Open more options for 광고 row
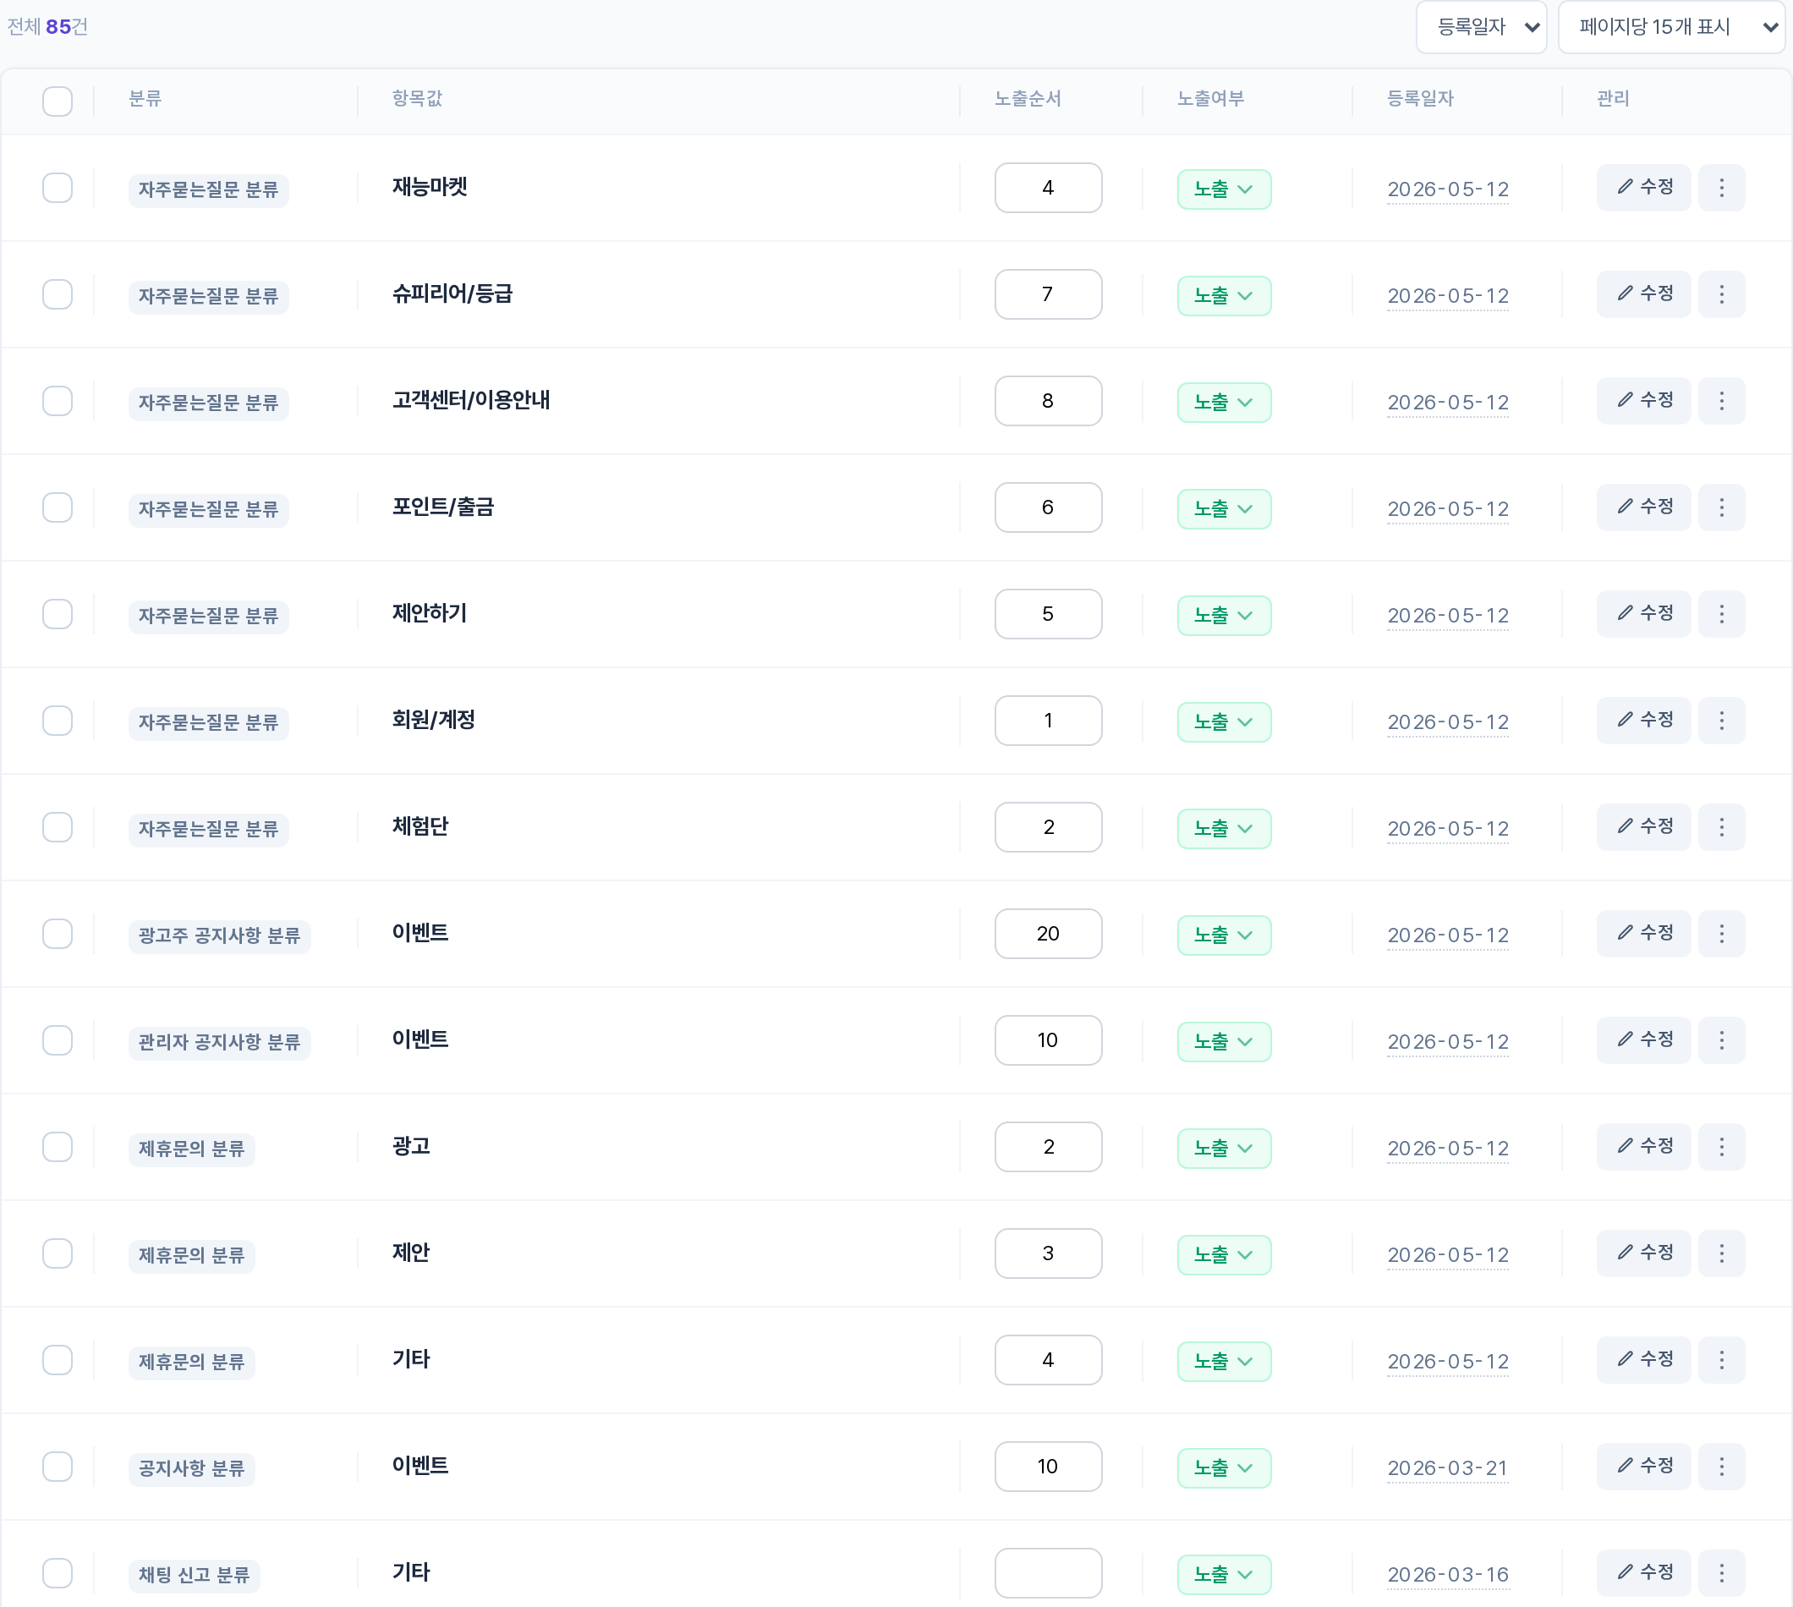 point(1720,1147)
